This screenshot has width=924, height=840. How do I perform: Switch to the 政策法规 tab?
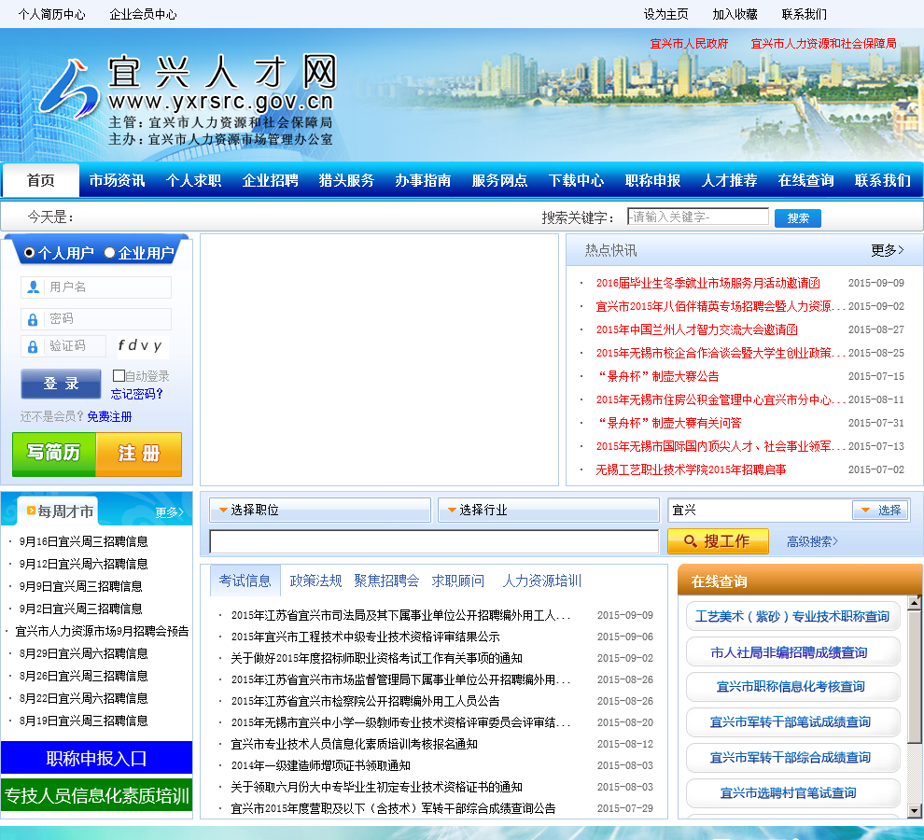click(315, 581)
